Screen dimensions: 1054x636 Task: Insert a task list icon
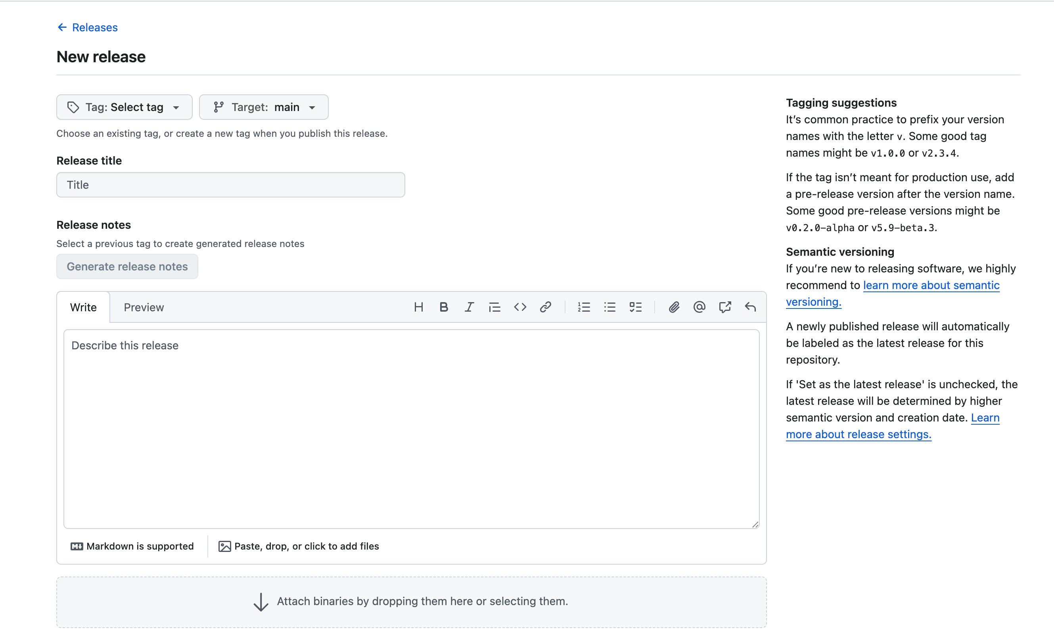tap(635, 307)
